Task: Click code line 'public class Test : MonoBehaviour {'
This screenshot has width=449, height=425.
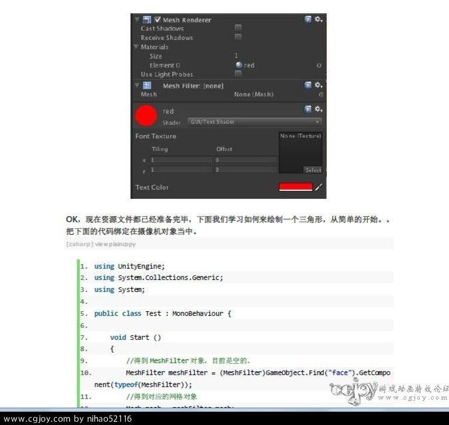Action: point(163,313)
